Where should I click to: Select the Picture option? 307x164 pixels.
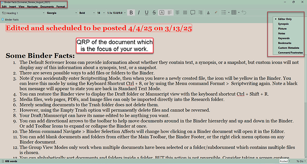pyautogui.click(x=283, y=28)
